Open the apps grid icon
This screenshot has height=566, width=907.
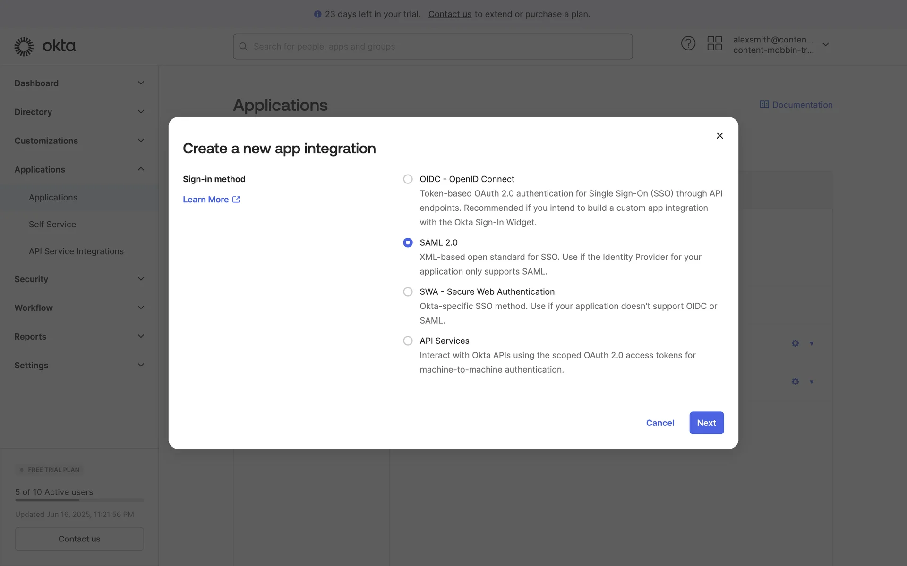point(714,43)
